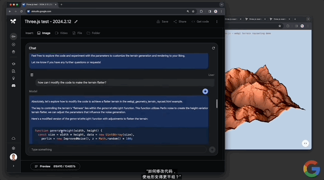Open the prompt gallery document icon
The height and width of the screenshot is (180, 324).
tap(14, 71)
